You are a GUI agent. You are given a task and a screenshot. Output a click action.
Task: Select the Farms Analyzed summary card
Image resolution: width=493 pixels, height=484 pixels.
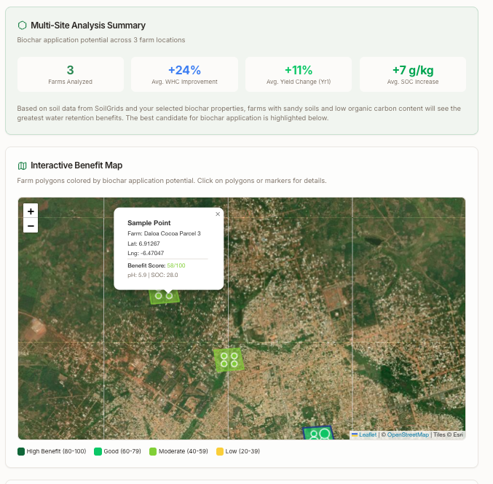tap(71, 74)
